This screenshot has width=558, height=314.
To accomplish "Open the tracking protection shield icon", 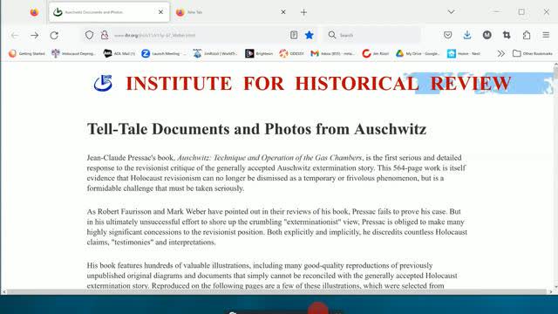I will coord(89,35).
